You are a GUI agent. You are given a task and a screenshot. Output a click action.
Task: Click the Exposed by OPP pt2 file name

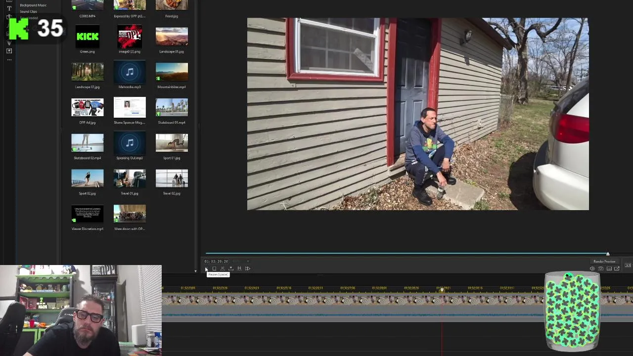130,16
